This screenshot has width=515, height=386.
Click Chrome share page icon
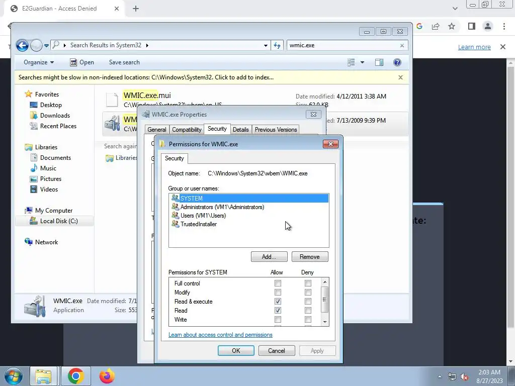tap(436, 26)
